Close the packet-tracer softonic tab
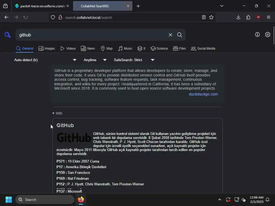Image resolution: width=275 pixels, height=206 pixels. click(x=68, y=6)
